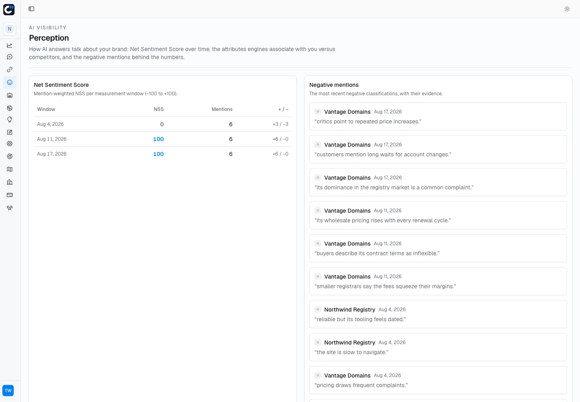Open the gear settings sidebar icon
The width and height of the screenshot is (580, 402).
coord(10,144)
